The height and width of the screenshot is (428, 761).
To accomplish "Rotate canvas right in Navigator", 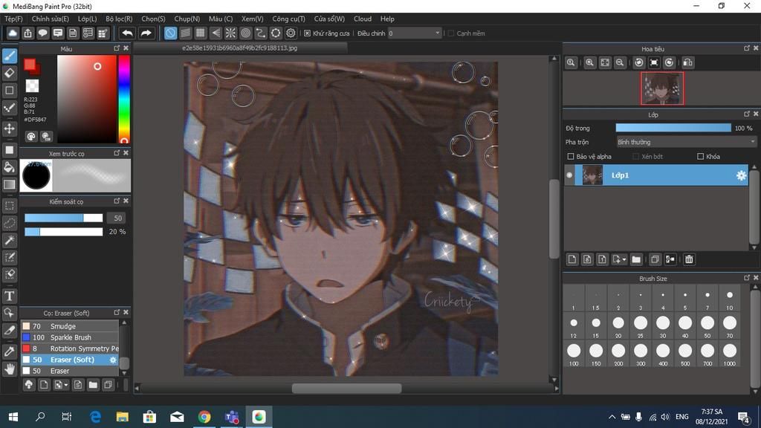I will [670, 62].
